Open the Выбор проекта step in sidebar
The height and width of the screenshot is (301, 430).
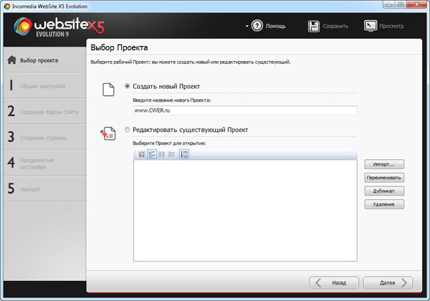click(x=40, y=60)
